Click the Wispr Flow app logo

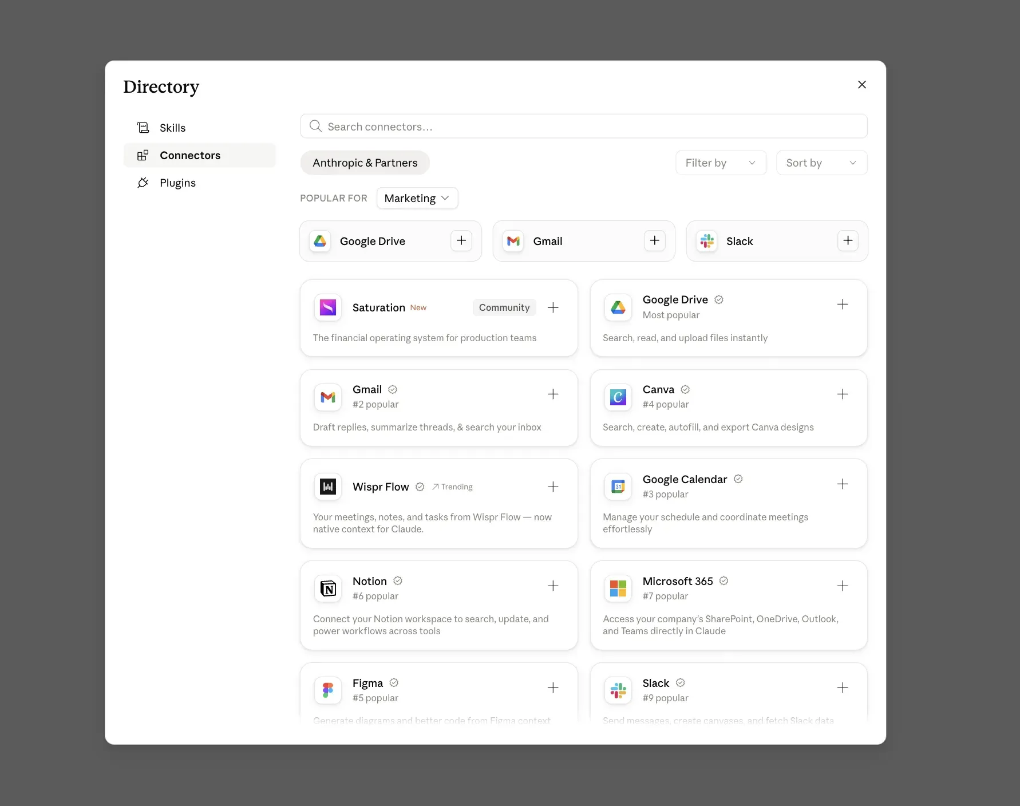pyautogui.click(x=328, y=487)
